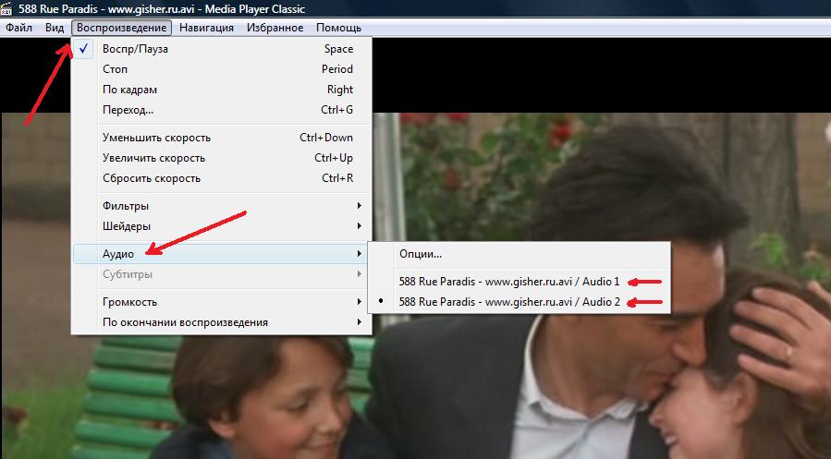Expand the Громкость submenu

click(x=129, y=302)
